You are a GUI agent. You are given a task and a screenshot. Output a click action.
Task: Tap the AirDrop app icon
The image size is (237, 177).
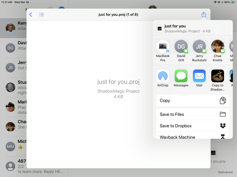click(x=163, y=76)
